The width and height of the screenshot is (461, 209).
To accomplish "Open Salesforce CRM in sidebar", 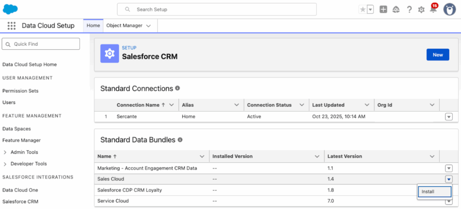I will 20,201.
